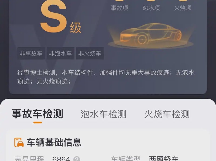Tap the 查博士检测 summary description text

106,77
